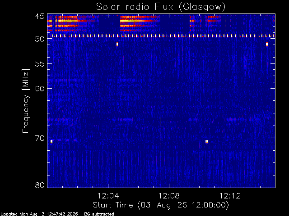289x216 pixels.
Task: Click the 80 MHz frequency label
Action: [x=40, y=185]
